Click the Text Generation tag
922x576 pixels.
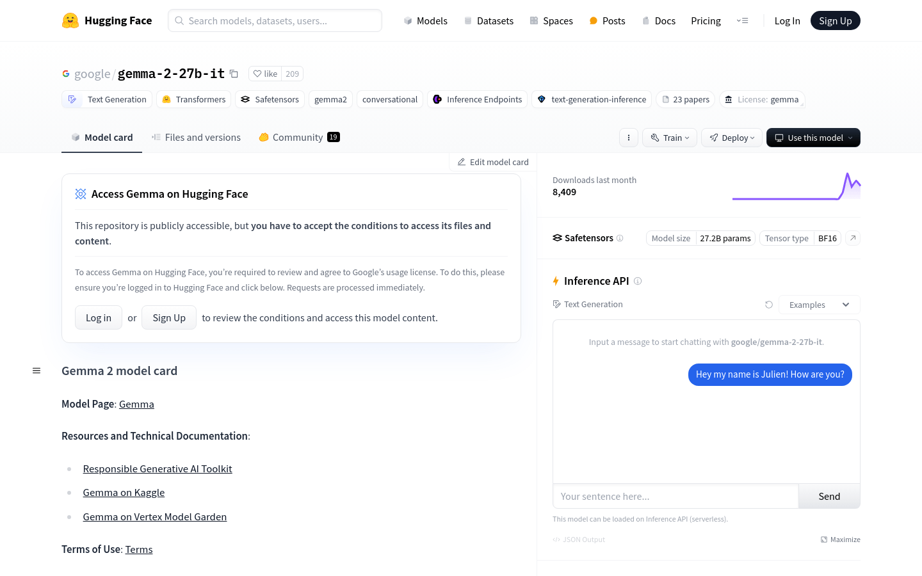coord(107,99)
